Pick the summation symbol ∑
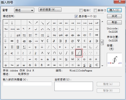The image size is (126, 100). point(24,47)
